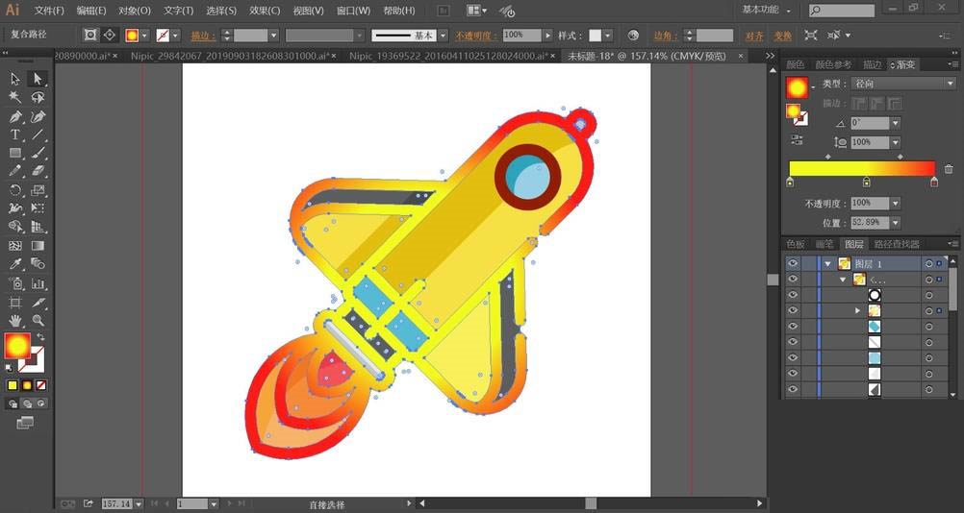Open the 文件(F) menu
This screenshot has width=964, height=513.
coord(48,11)
